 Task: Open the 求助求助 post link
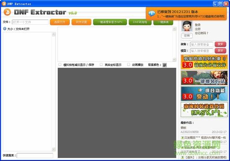click(200, 147)
